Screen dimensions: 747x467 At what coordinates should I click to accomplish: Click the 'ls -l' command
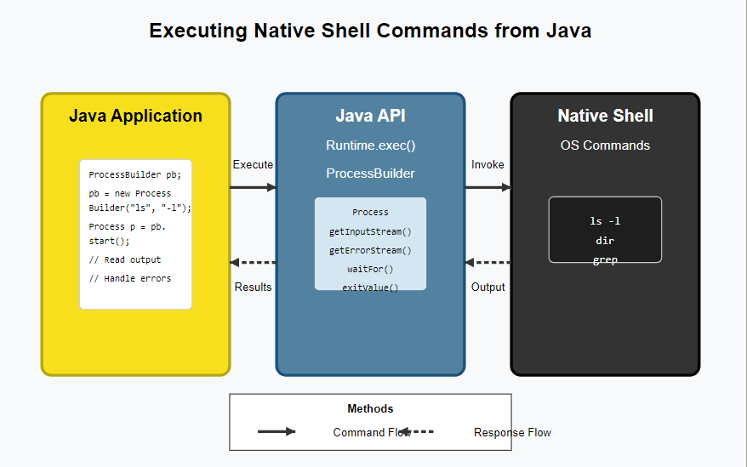(x=605, y=221)
